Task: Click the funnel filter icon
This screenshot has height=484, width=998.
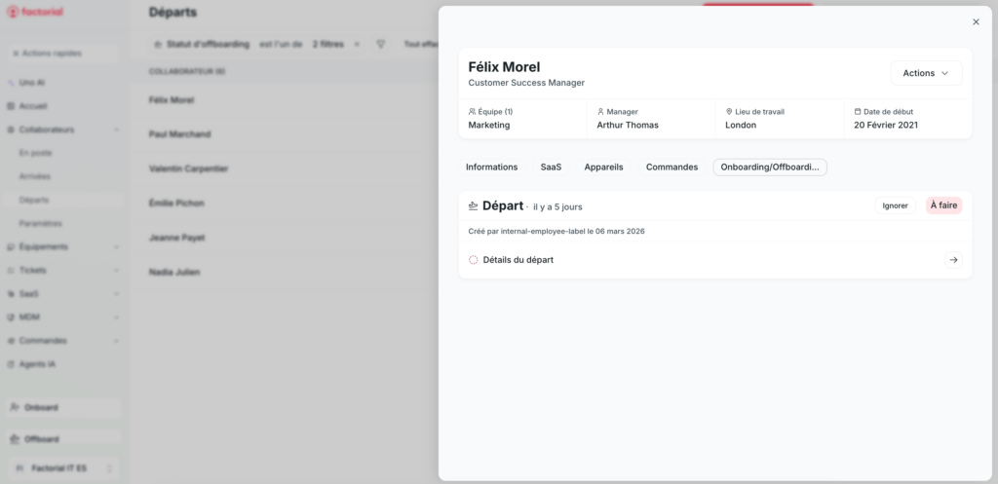Action: [381, 45]
